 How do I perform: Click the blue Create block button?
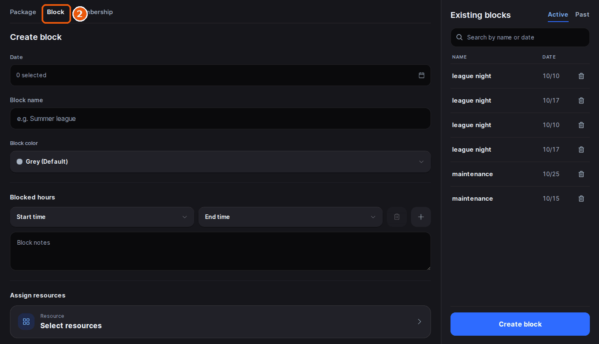point(520,324)
